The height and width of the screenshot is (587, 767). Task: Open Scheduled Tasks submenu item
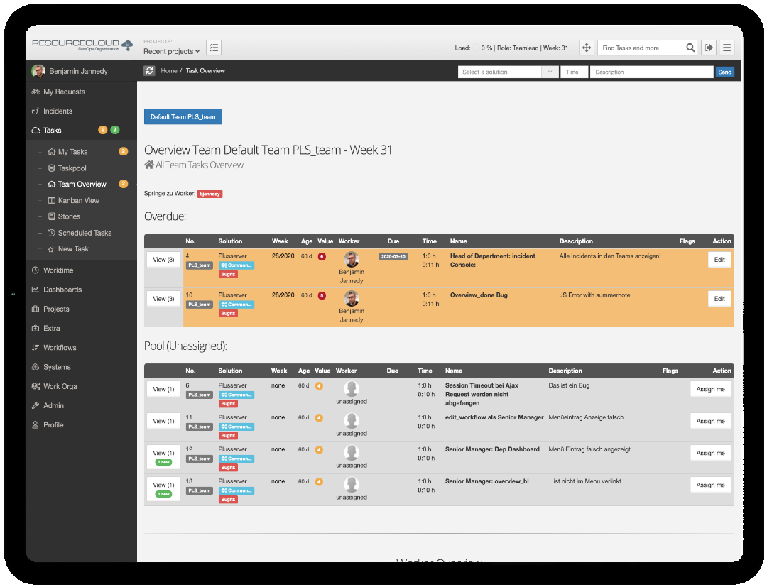tap(83, 233)
